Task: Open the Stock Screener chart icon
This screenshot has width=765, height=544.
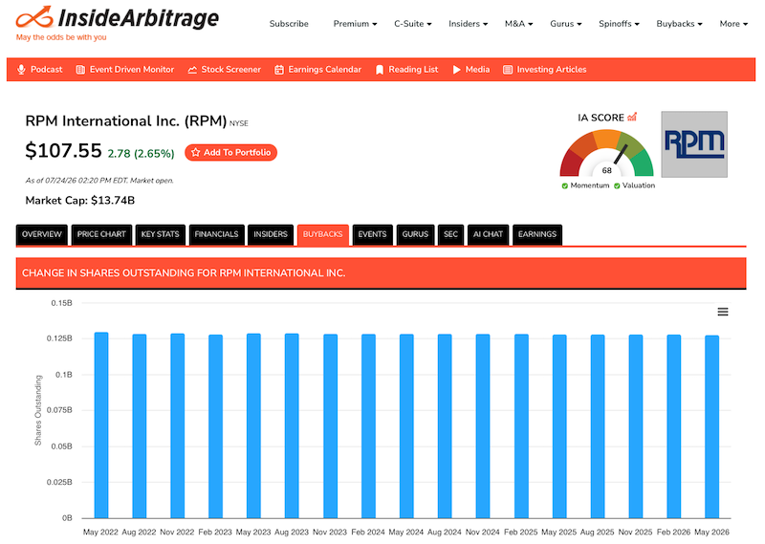Action: pos(192,70)
